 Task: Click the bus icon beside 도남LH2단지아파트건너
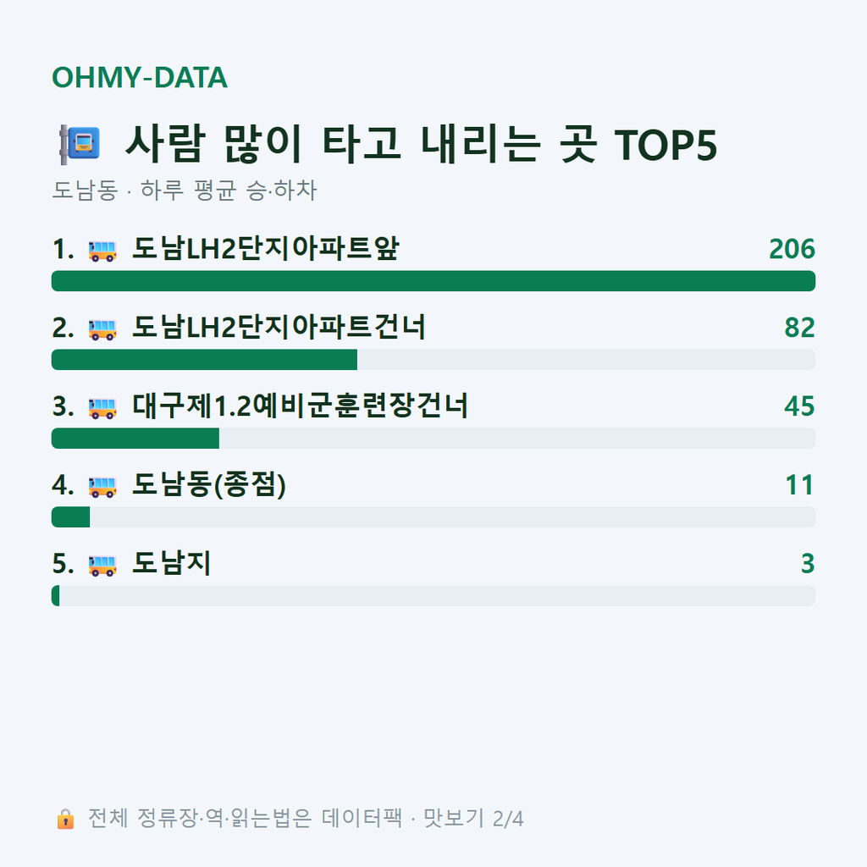pos(102,329)
